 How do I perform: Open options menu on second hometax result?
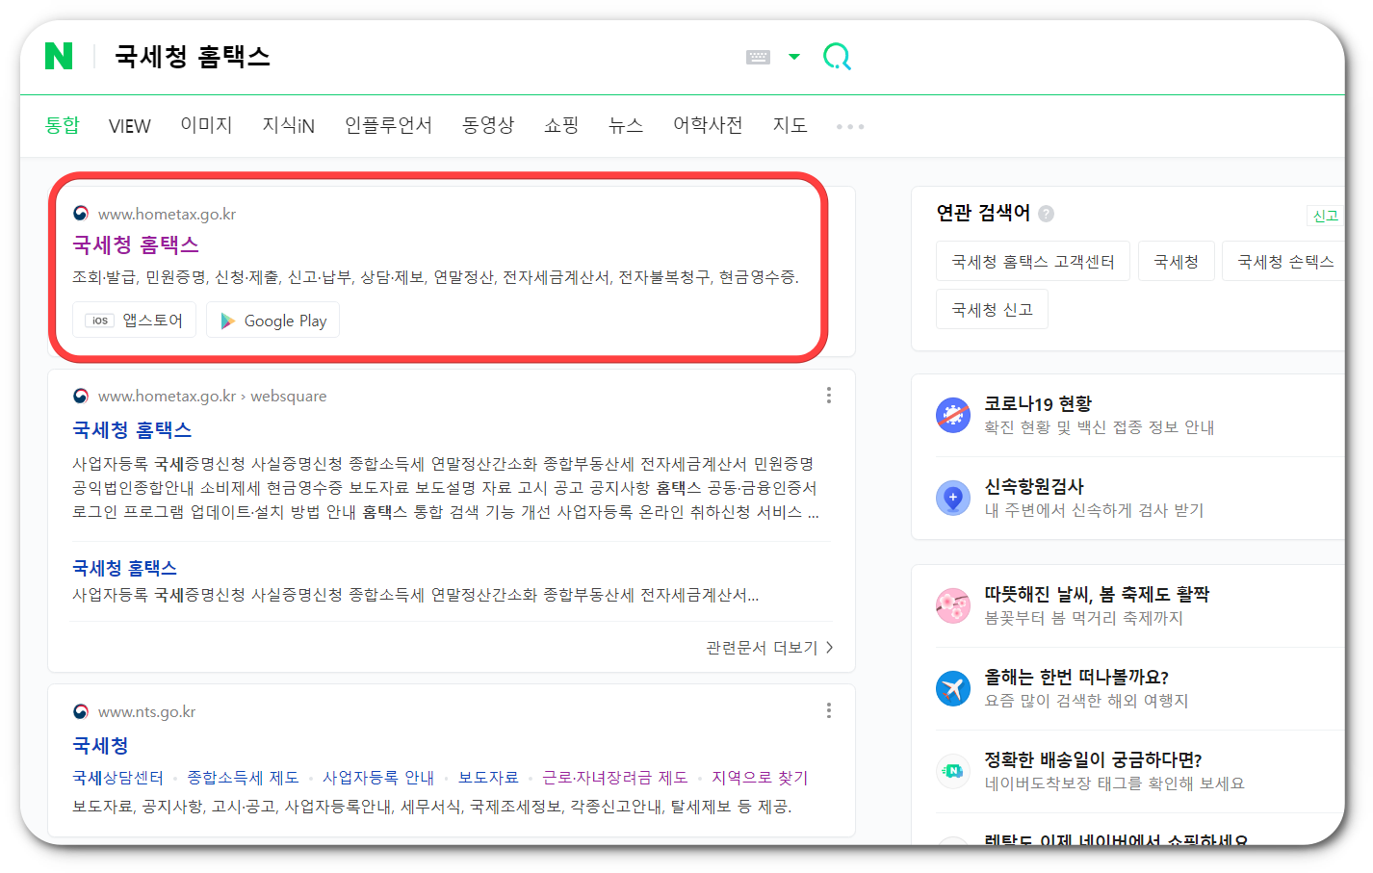tap(828, 395)
